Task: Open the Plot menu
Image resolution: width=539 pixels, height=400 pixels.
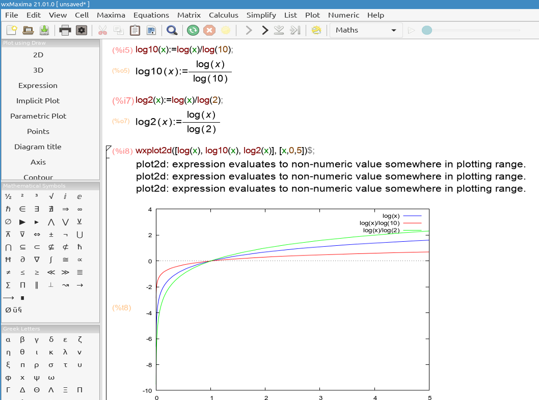Action: coord(312,15)
